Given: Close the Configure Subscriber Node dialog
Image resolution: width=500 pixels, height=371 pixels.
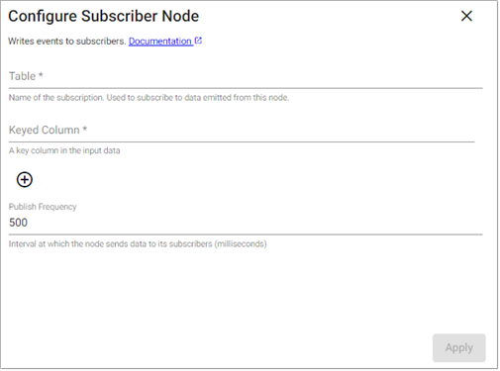Looking at the screenshot, I should 466,16.
